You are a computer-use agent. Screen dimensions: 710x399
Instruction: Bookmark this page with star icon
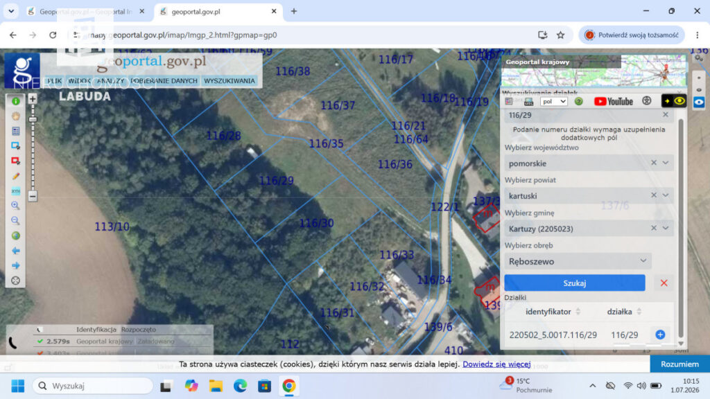(560, 35)
